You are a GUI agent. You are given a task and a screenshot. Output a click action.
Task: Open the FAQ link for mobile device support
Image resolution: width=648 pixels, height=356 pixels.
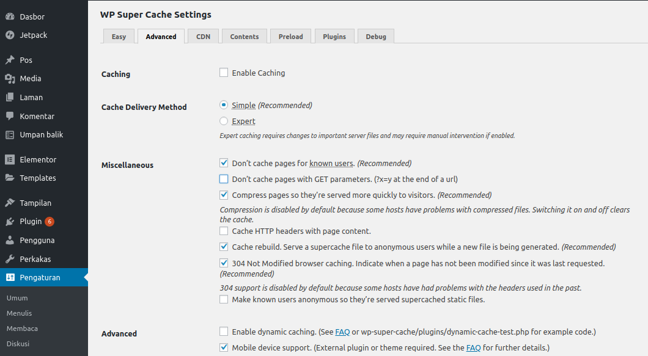point(474,347)
